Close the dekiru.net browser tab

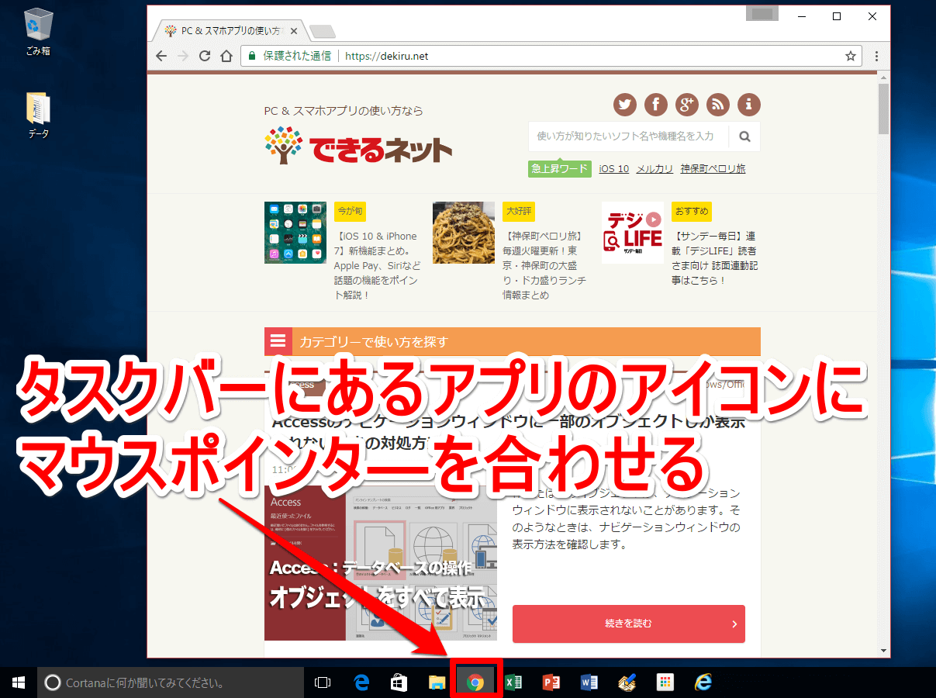coord(294,31)
